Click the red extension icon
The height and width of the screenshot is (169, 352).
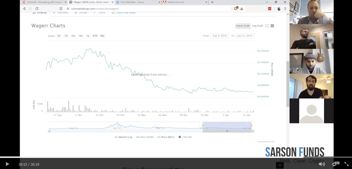[x=270, y=9]
